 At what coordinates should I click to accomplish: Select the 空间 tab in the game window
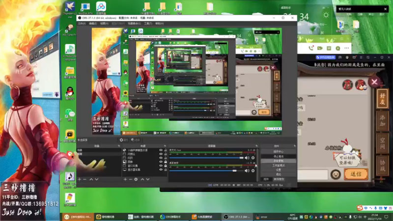(382, 143)
